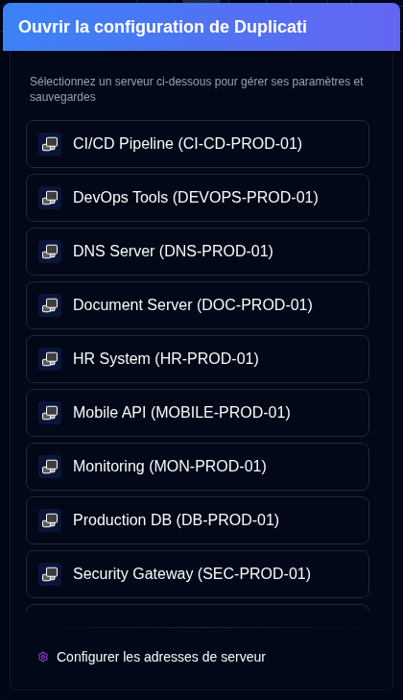Open Security Gateway (SEC-PROD-01)
Screen dimensions: 403x700
[198, 574]
